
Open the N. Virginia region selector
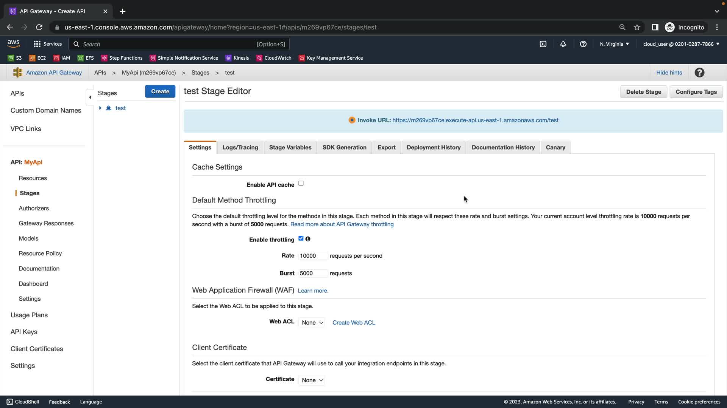click(x=614, y=44)
